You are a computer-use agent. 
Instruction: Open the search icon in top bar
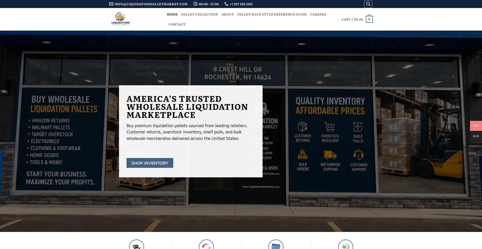click(368, 4)
